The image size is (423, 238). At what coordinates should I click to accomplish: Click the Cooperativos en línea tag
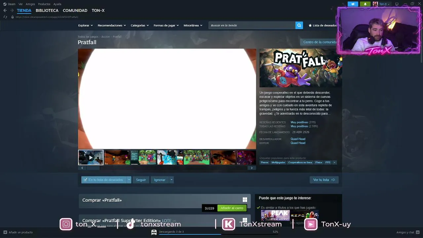click(300, 162)
